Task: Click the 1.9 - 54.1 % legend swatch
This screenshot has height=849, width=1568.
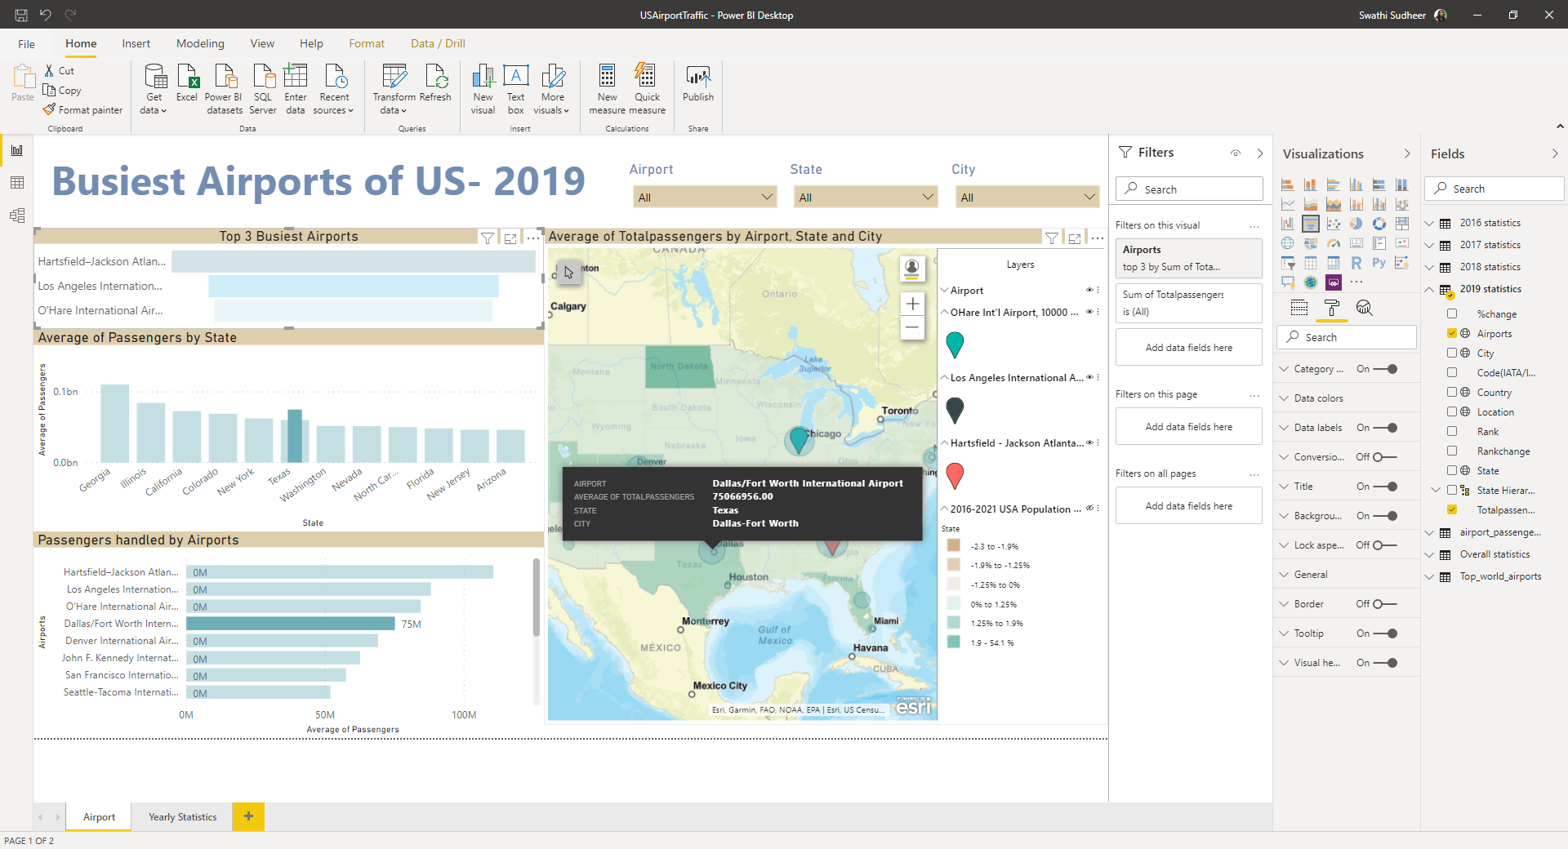Action: [953, 642]
